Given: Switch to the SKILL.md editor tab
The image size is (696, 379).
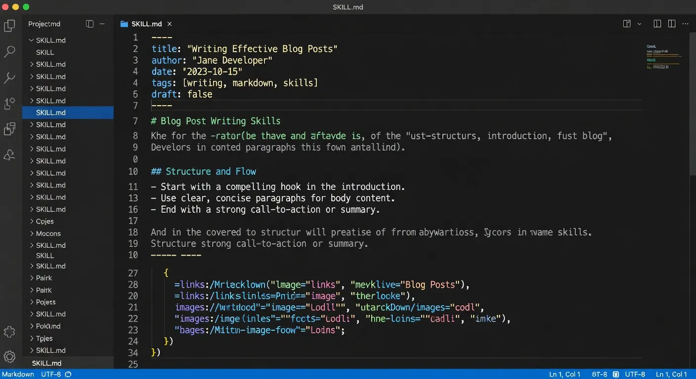Looking at the screenshot, I should 146,24.
